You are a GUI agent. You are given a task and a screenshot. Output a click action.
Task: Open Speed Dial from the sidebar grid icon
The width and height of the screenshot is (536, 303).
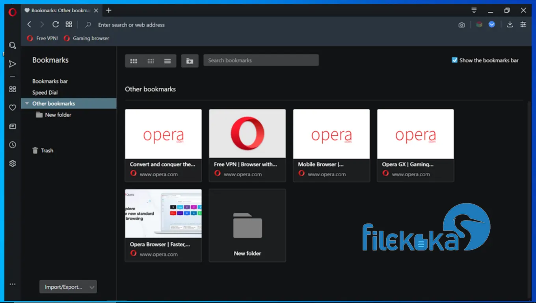(x=13, y=89)
